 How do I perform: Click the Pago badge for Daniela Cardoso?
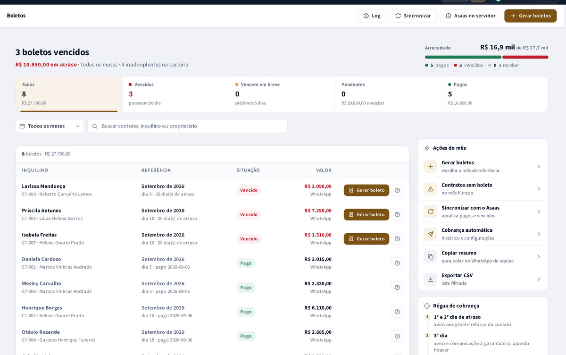tap(246, 263)
